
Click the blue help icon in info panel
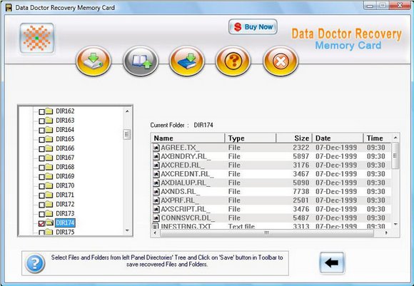click(x=35, y=263)
